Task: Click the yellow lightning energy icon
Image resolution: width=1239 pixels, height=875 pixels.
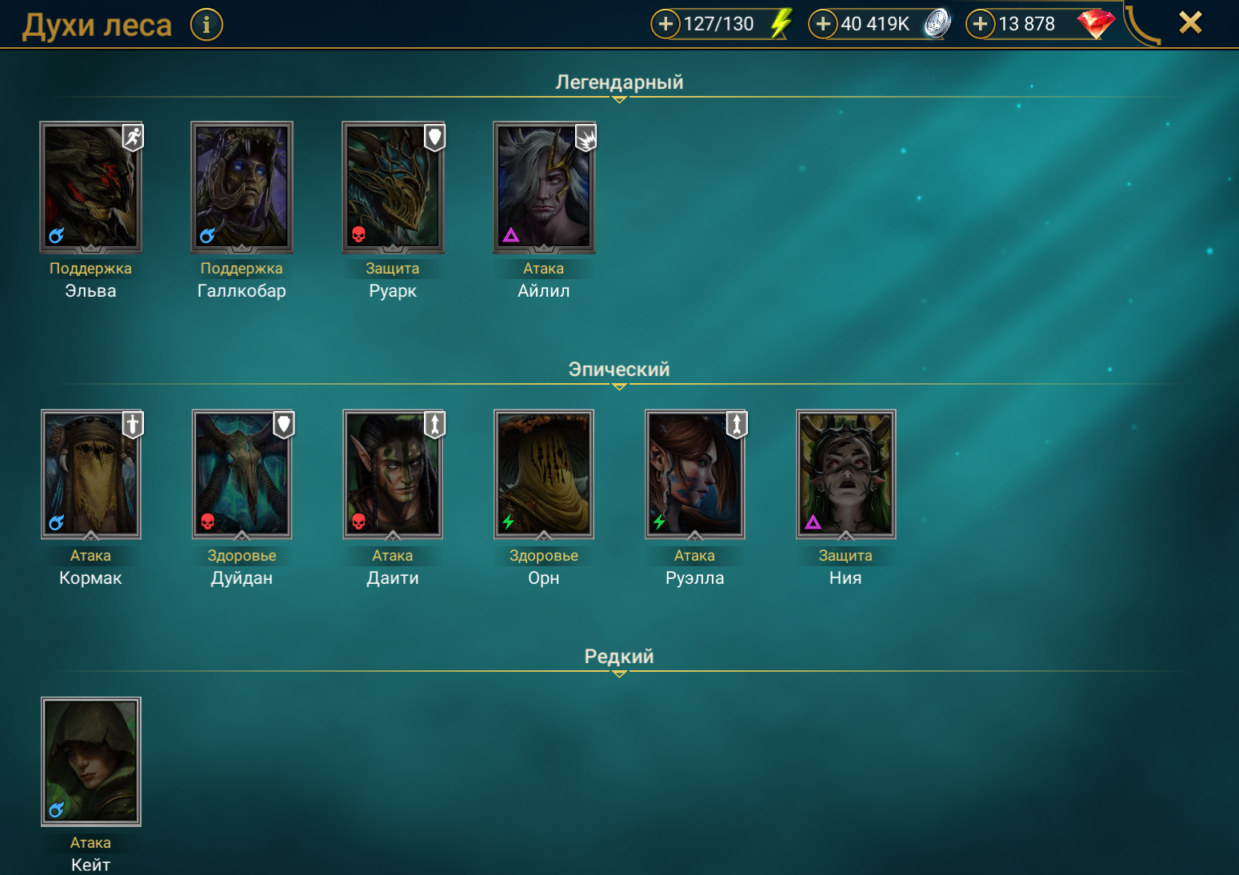Action: pos(781,23)
